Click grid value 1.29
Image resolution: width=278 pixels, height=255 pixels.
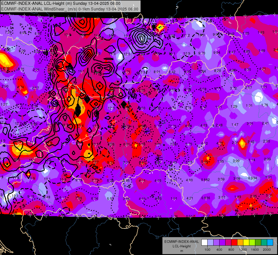tap(234, 106)
